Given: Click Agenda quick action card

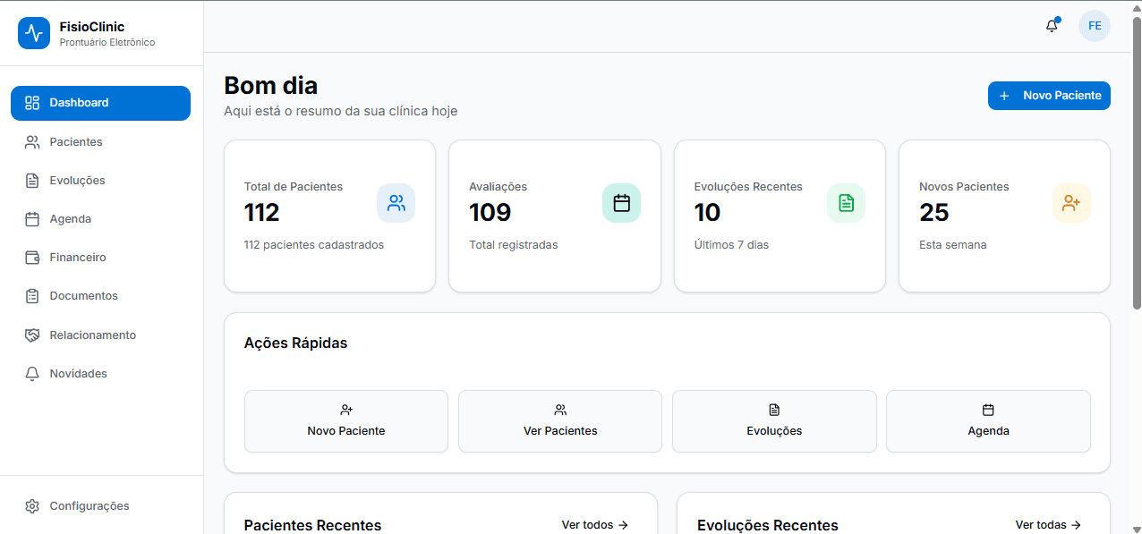Looking at the screenshot, I should 988,421.
